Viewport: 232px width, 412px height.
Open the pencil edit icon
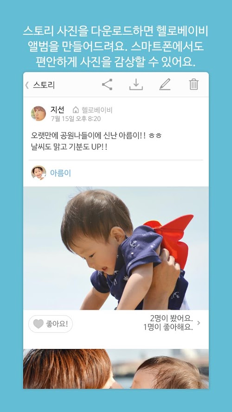[x=165, y=85]
